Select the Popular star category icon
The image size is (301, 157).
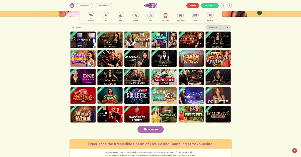coord(136,15)
